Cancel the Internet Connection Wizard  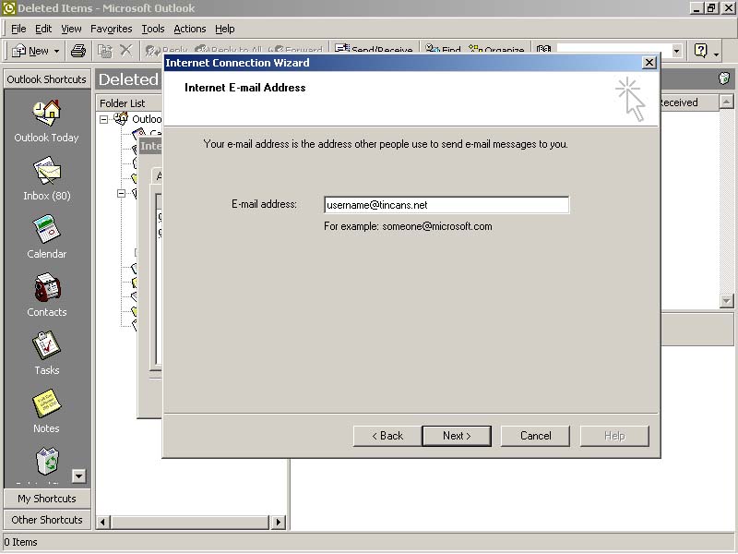(535, 436)
